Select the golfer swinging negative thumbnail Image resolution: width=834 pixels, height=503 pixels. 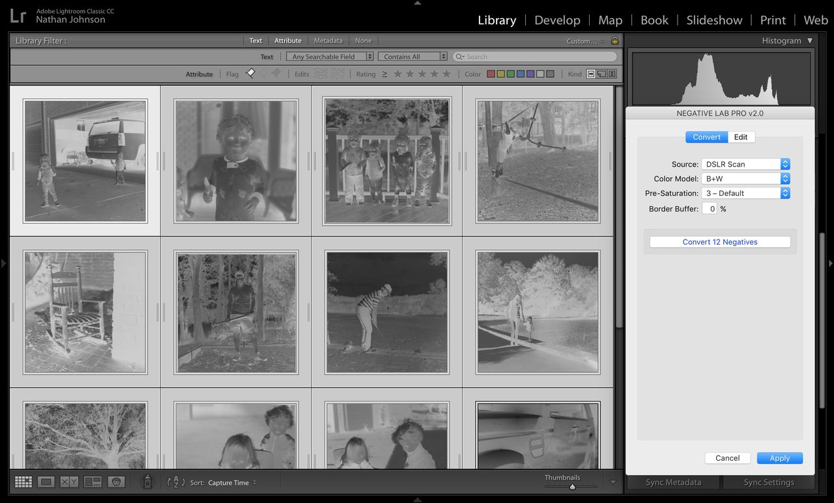(x=387, y=312)
